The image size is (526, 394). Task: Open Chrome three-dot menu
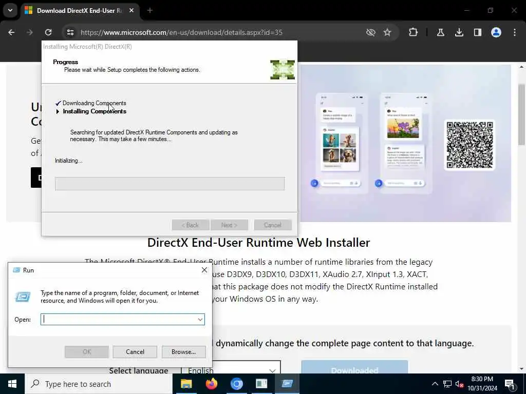tap(515, 32)
